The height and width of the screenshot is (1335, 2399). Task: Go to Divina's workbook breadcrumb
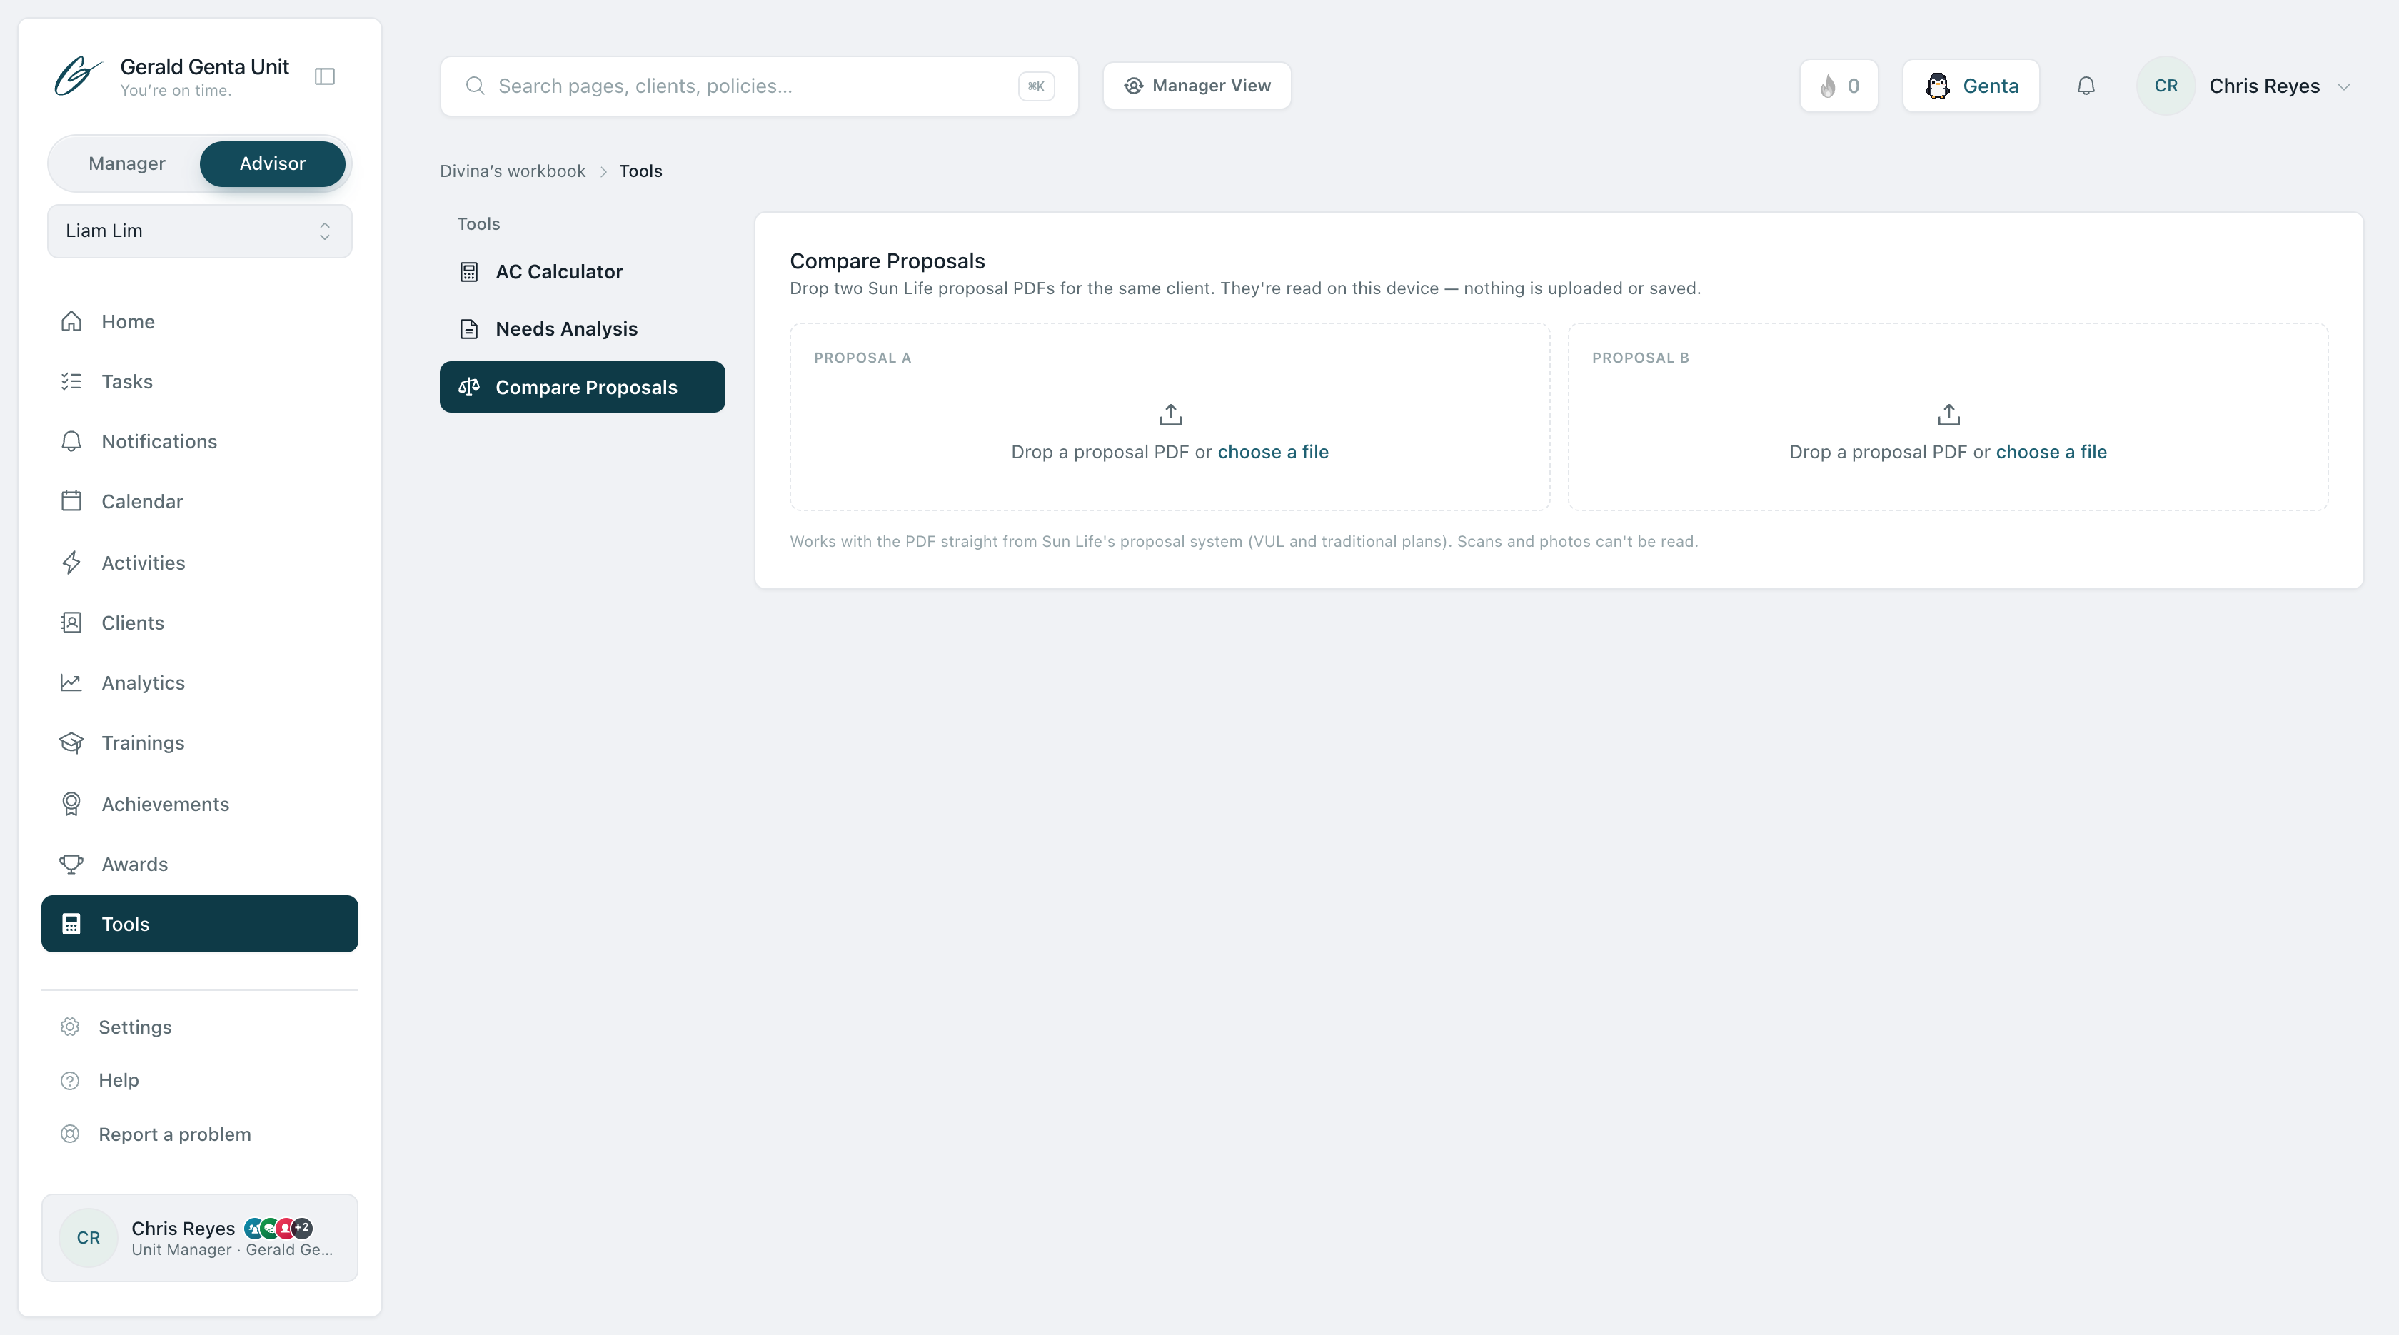(x=512, y=171)
